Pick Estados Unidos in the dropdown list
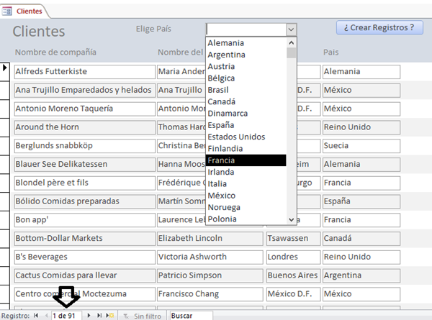Screen dimensions: 432x320 click(x=246, y=137)
